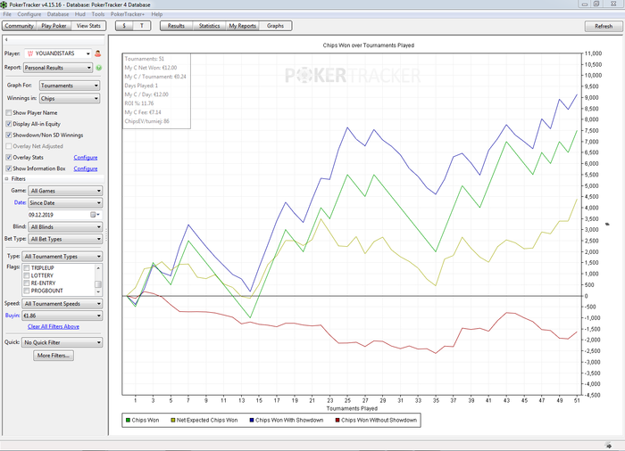The image size is (625, 451).
Task: Enable the Show Player Name checkbox
Action: pyautogui.click(x=9, y=113)
